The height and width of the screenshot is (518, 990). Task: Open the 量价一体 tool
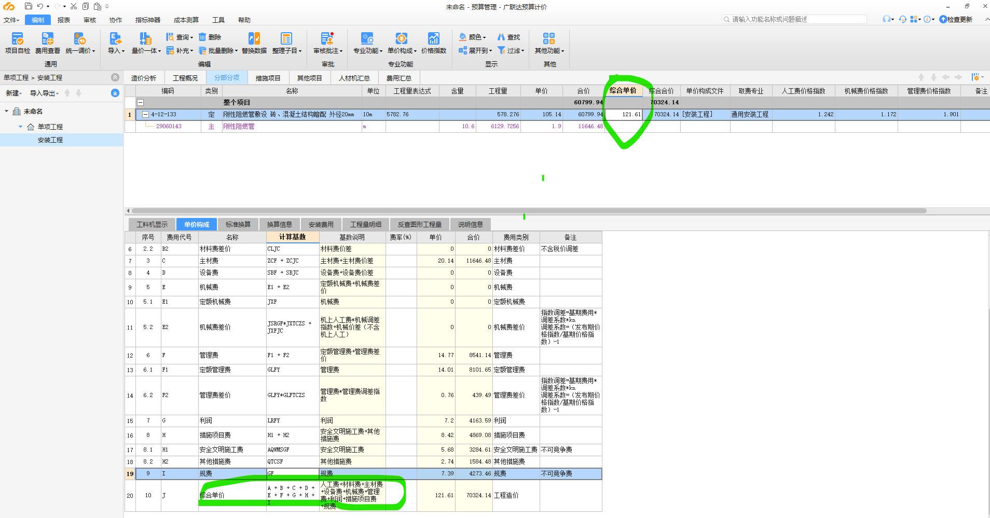click(146, 43)
